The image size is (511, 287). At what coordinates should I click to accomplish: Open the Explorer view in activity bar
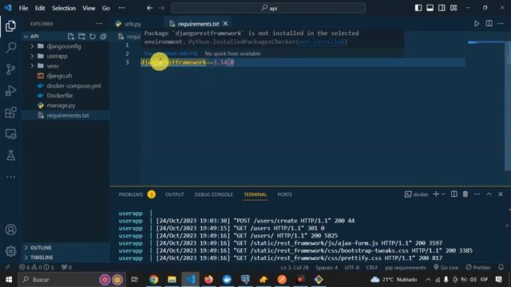coord(10,26)
